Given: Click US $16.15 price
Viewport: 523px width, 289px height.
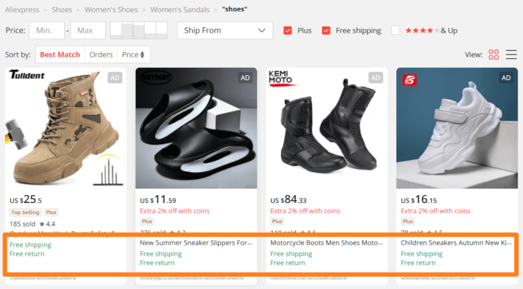Looking at the screenshot, I should 418,200.
